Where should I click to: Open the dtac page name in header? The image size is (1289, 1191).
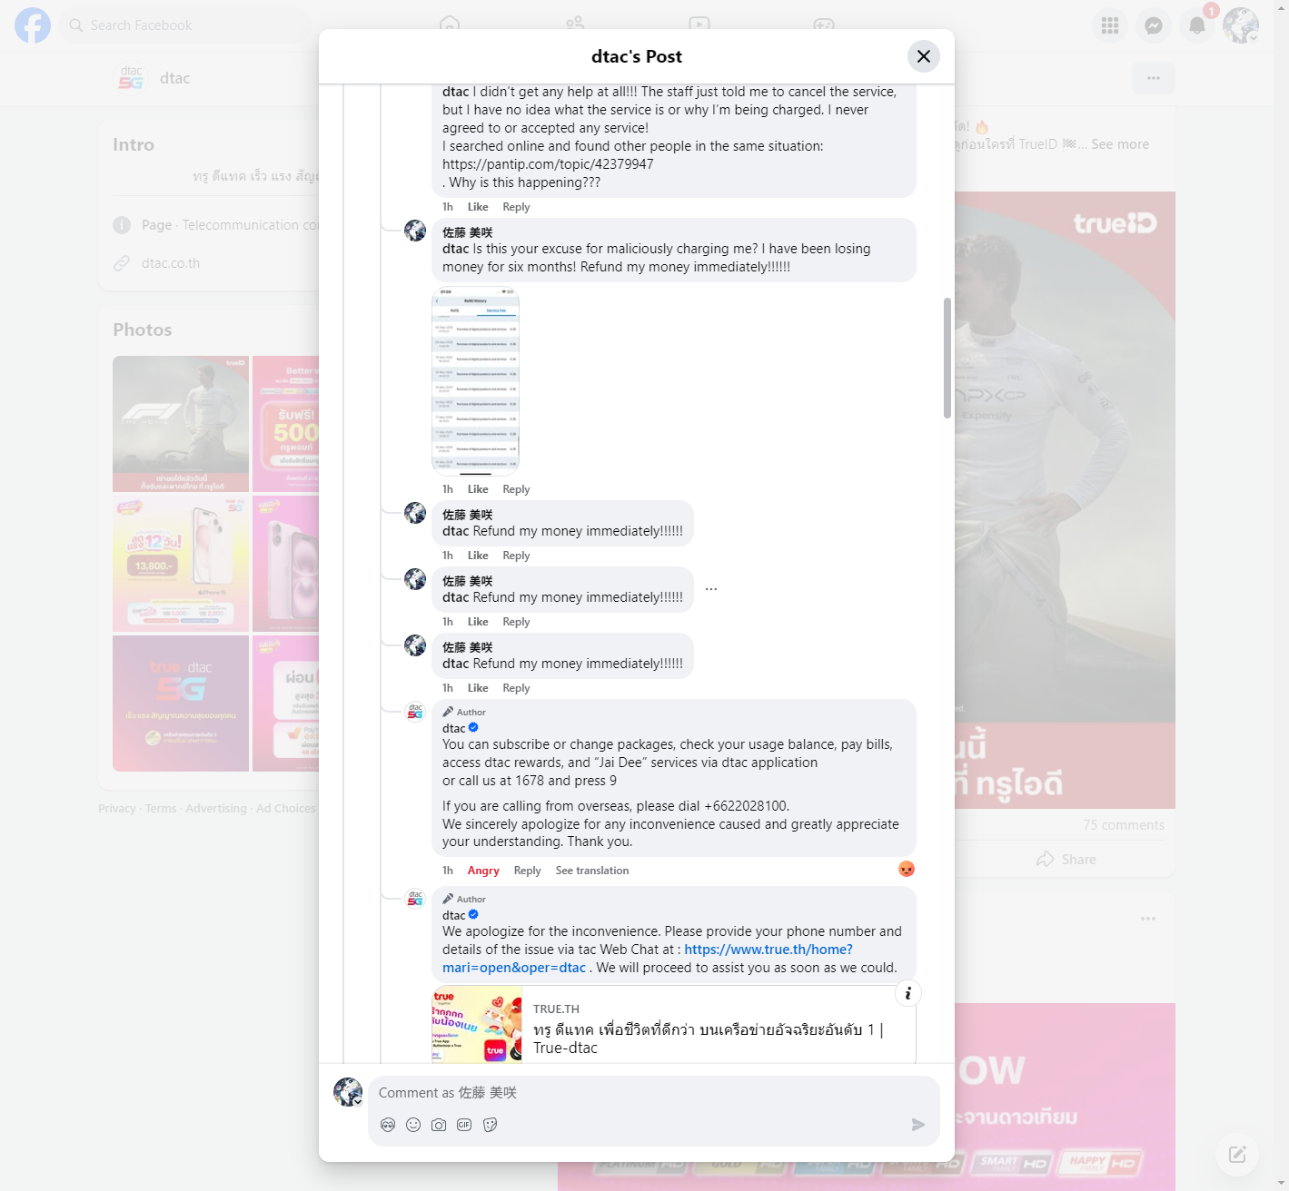175,78
